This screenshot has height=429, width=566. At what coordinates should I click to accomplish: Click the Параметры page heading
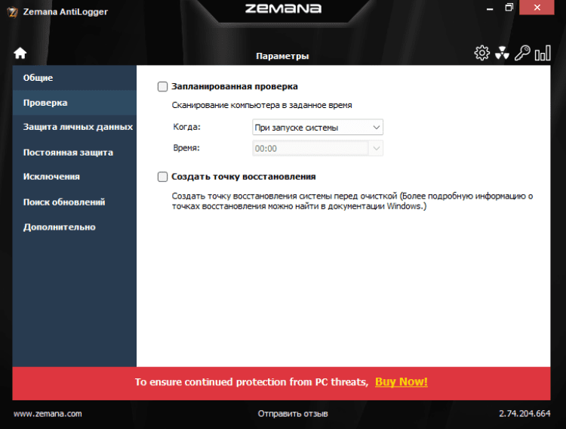(282, 56)
